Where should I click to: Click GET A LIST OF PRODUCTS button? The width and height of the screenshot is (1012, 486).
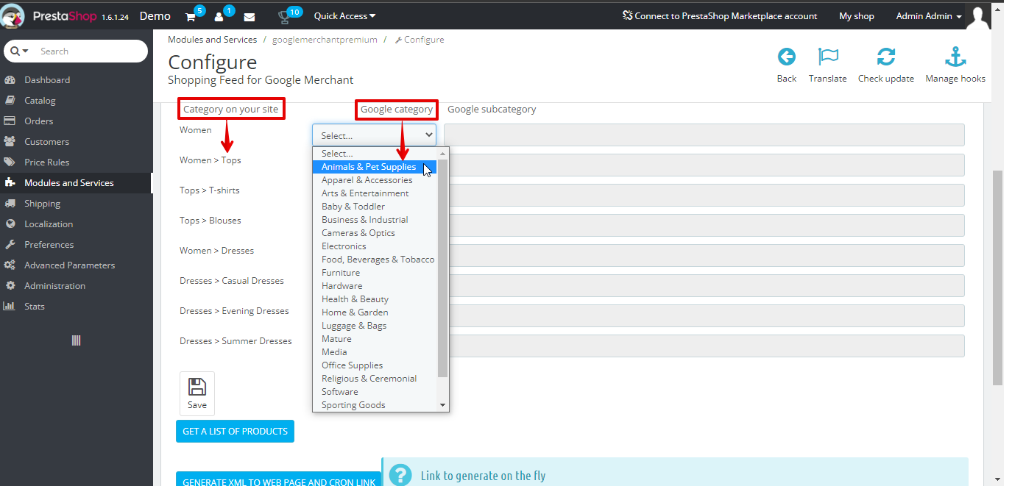point(235,431)
